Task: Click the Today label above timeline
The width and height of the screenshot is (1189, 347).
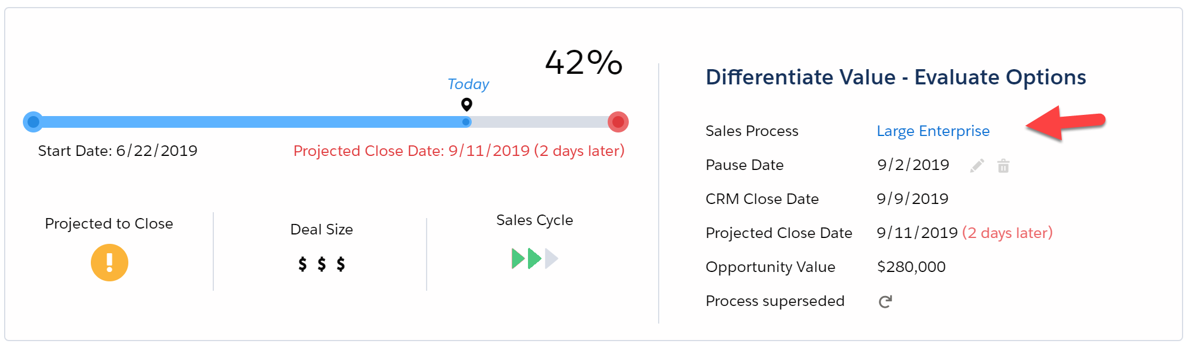Action: pos(468,84)
